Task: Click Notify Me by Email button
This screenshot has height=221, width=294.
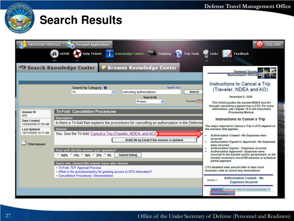Action: 154,140
